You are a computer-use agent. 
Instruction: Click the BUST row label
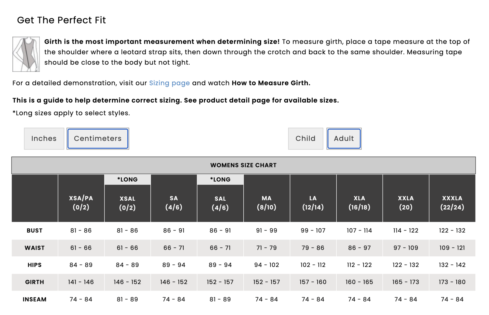[35, 231]
